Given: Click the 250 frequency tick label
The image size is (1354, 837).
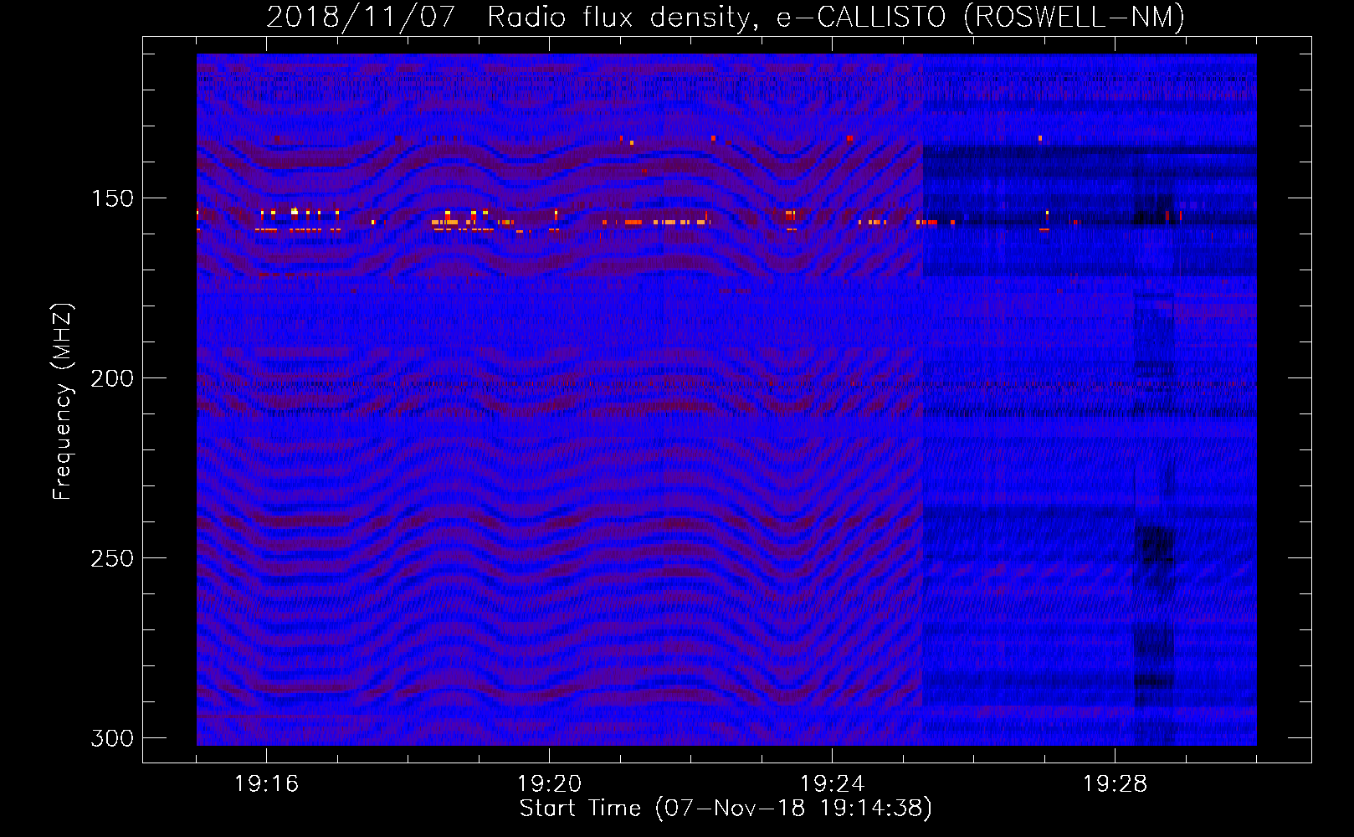Looking at the screenshot, I should click(112, 558).
